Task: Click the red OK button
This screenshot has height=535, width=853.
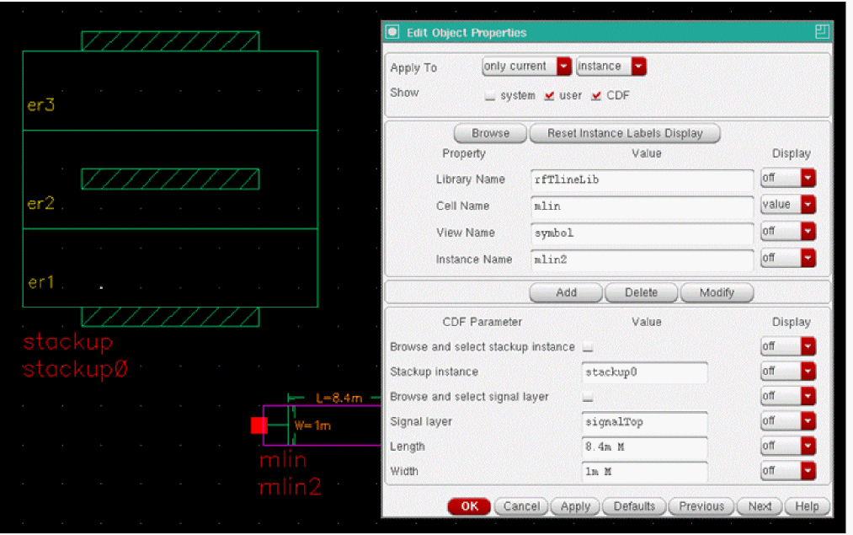Action: [x=469, y=506]
